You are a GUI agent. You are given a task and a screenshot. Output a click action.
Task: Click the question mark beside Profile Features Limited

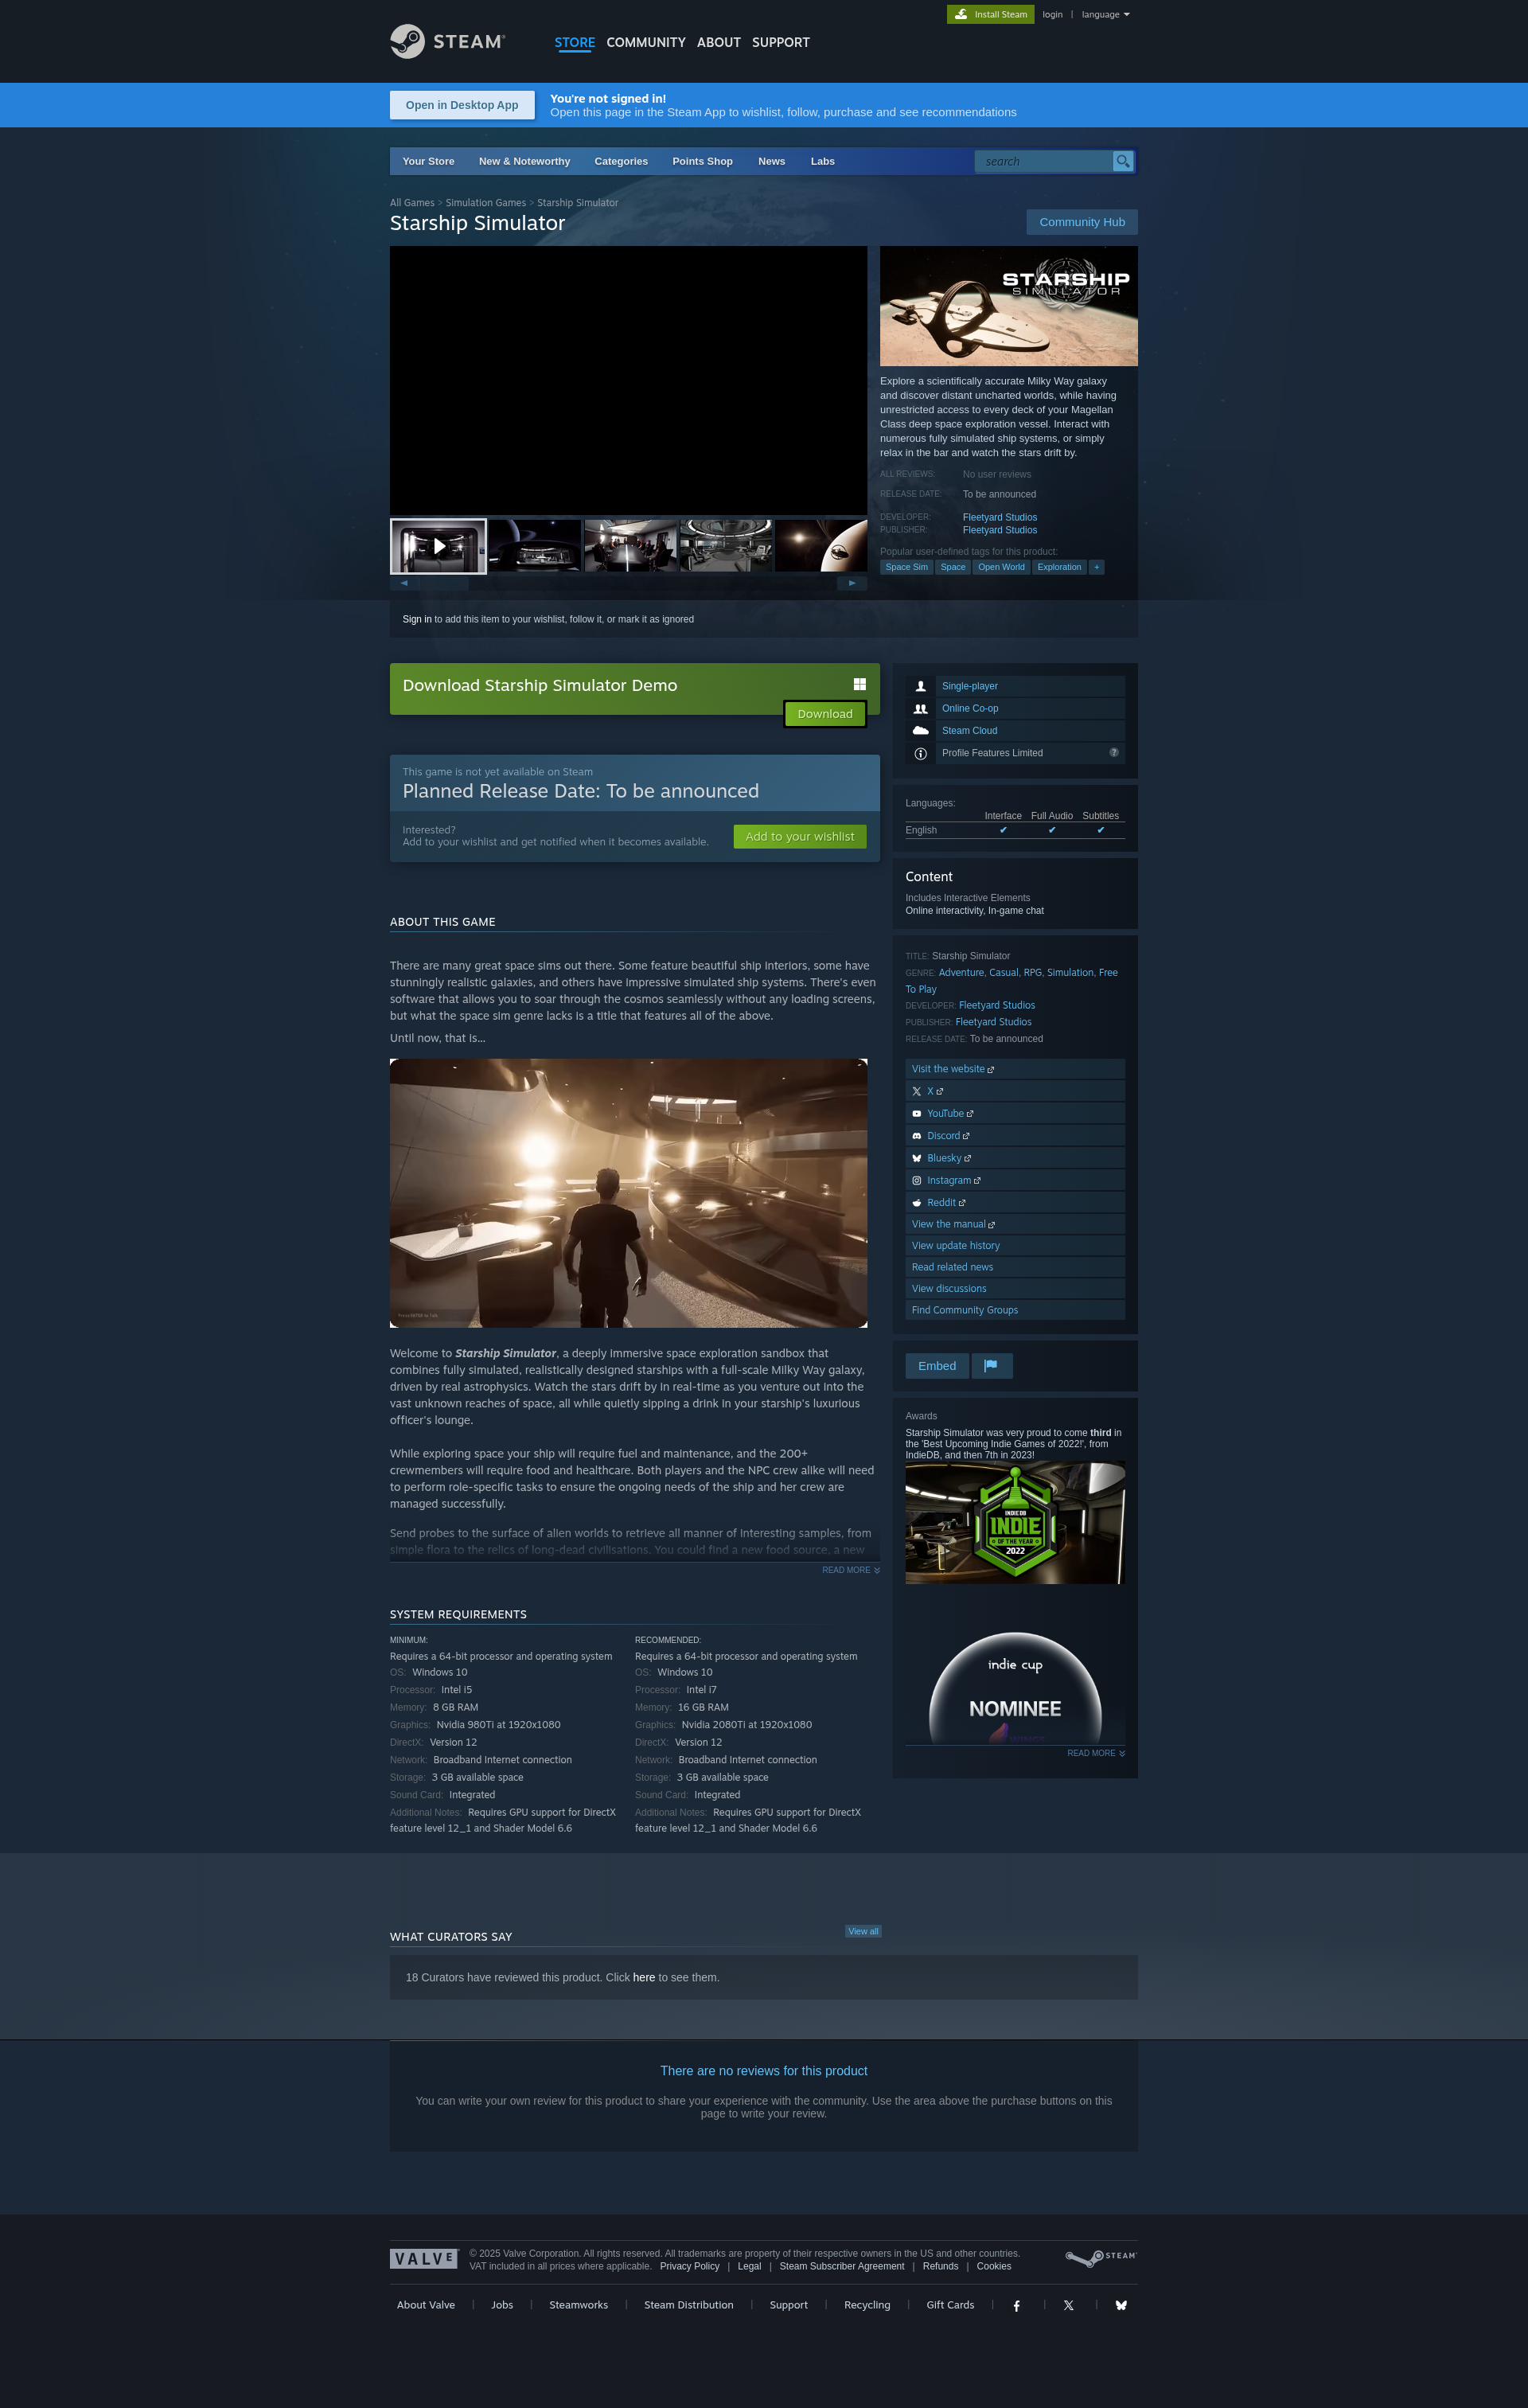tap(1113, 752)
